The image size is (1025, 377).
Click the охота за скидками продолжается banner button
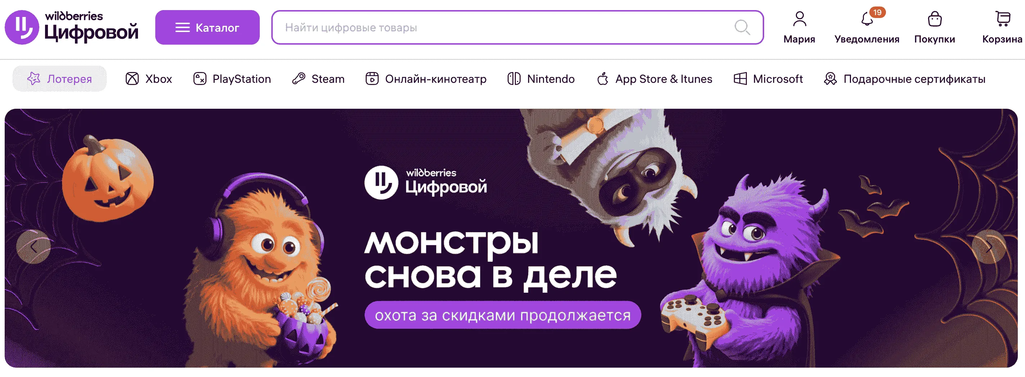pos(503,315)
